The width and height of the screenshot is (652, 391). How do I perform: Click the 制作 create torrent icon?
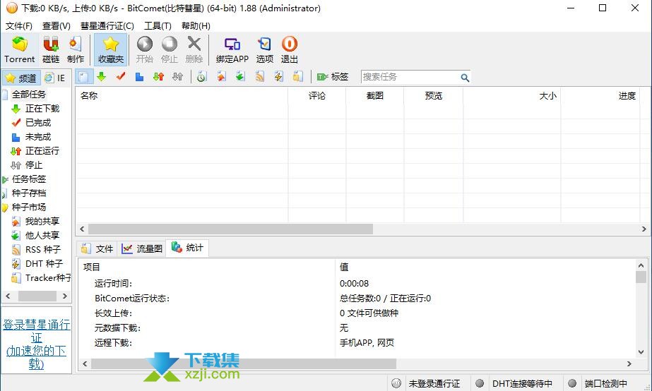76,50
